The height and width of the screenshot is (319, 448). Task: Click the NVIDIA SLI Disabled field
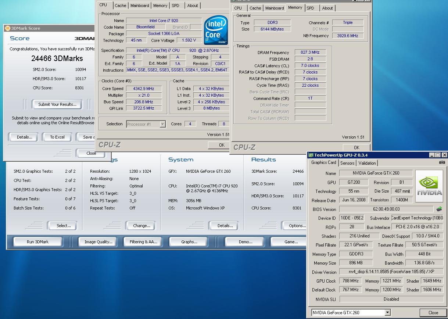point(391,299)
